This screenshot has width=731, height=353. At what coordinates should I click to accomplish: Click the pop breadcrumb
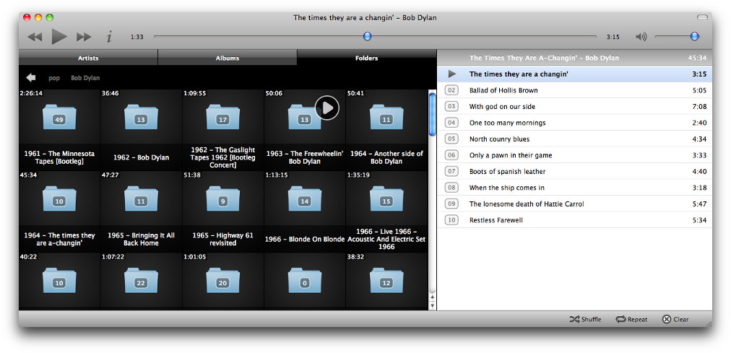pos(54,78)
